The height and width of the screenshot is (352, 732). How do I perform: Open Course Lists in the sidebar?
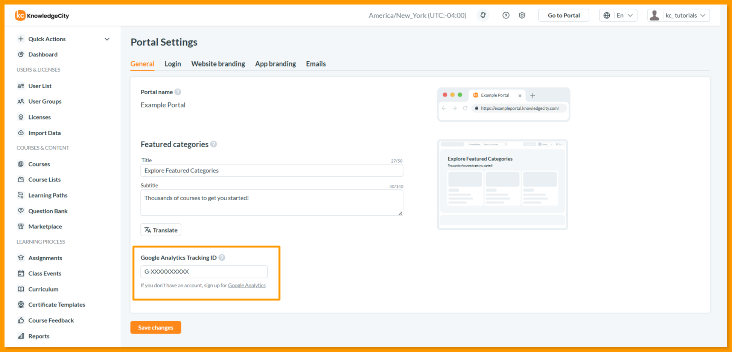tap(44, 180)
